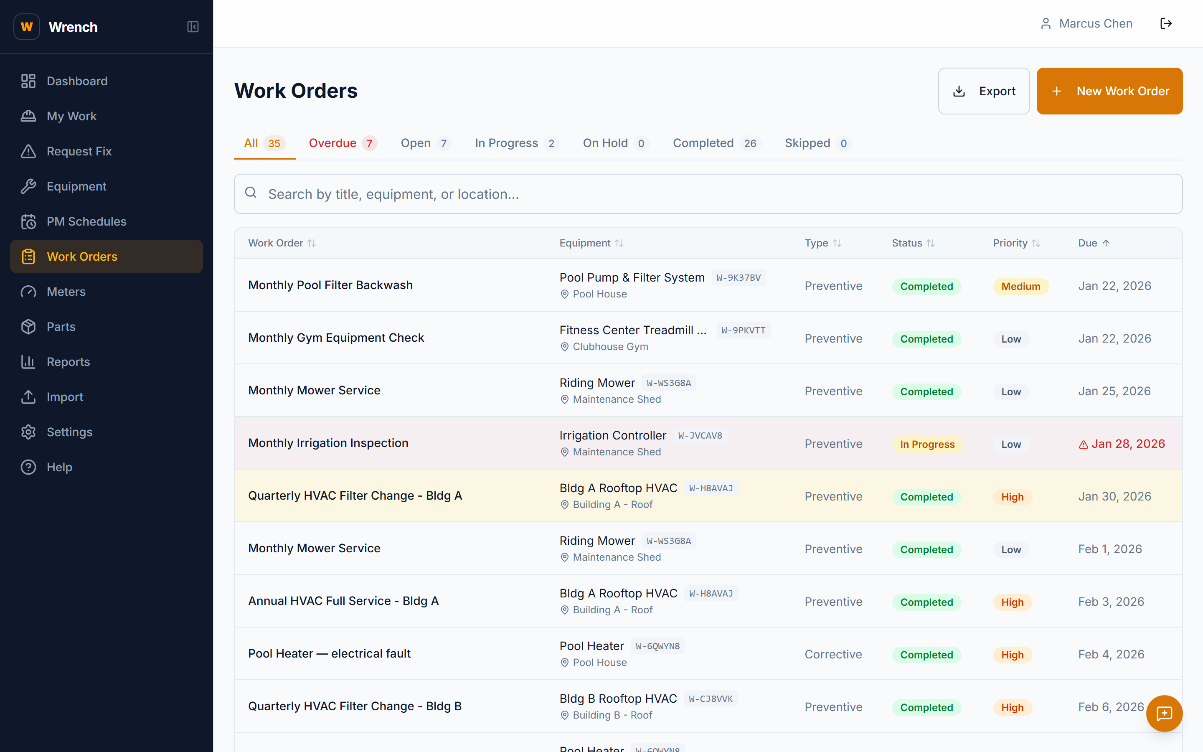1203x752 pixels.
Task: Create a New Work Order
Action: coord(1109,91)
